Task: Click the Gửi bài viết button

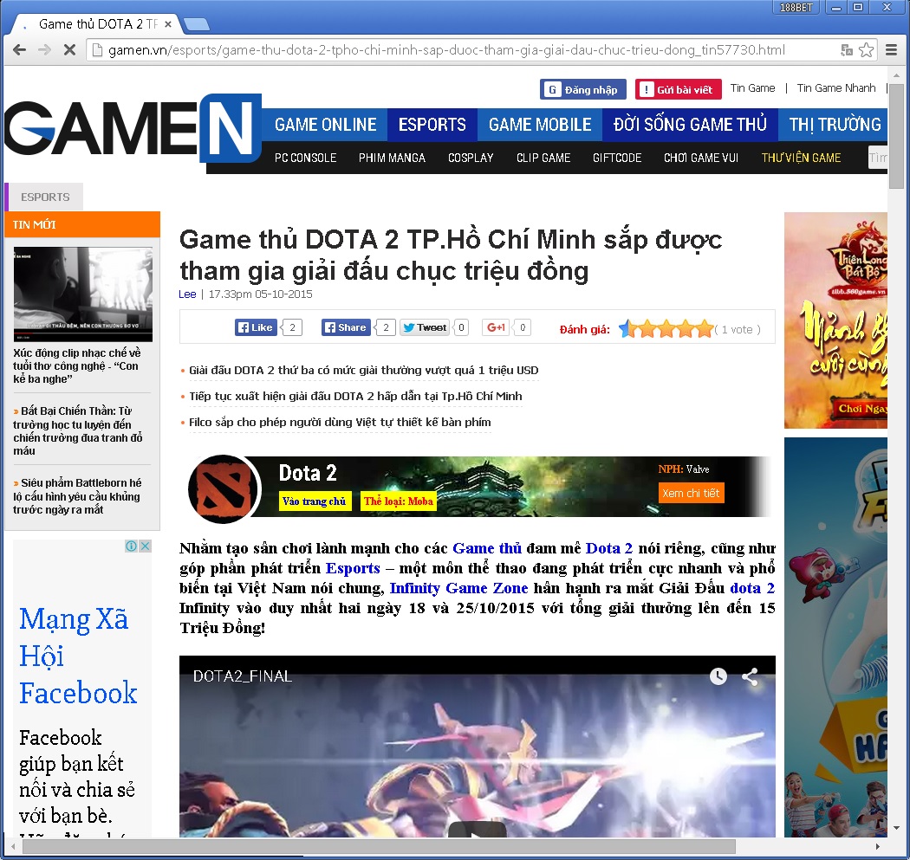Action: 678,89
